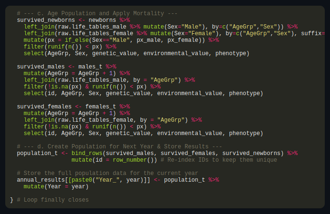Click 'raw.life_tables_male' in the first left_join of survived_newborns
The width and height of the screenshot is (330, 214).
coord(92,27)
